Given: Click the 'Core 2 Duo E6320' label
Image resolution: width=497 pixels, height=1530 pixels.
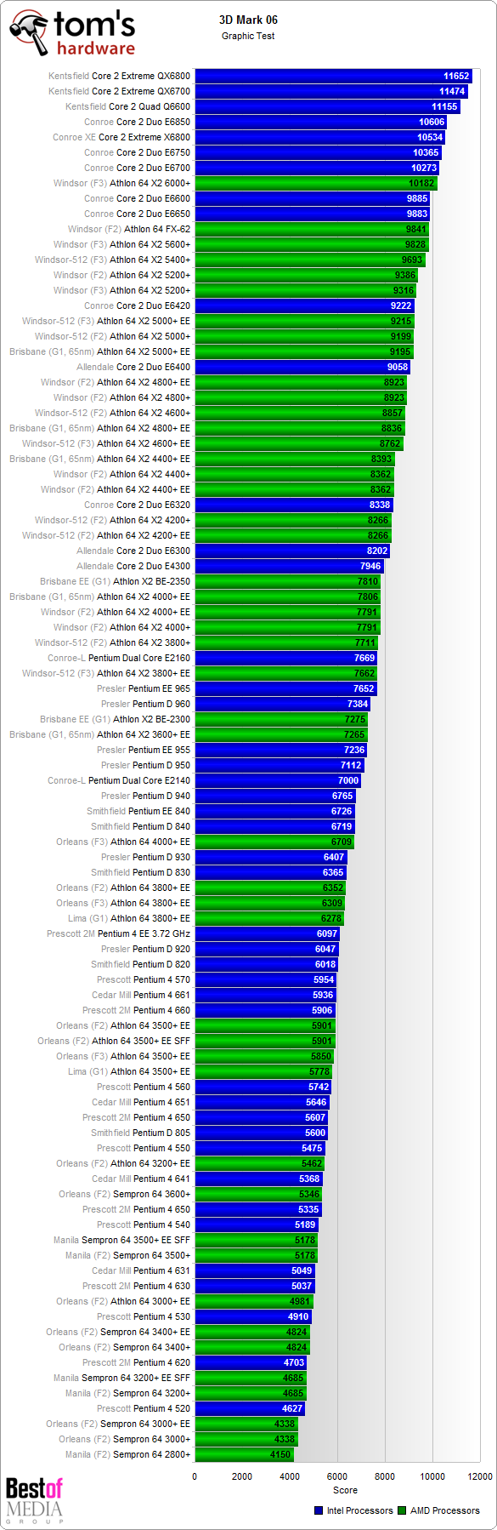Looking at the screenshot, I should pyautogui.click(x=153, y=505).
